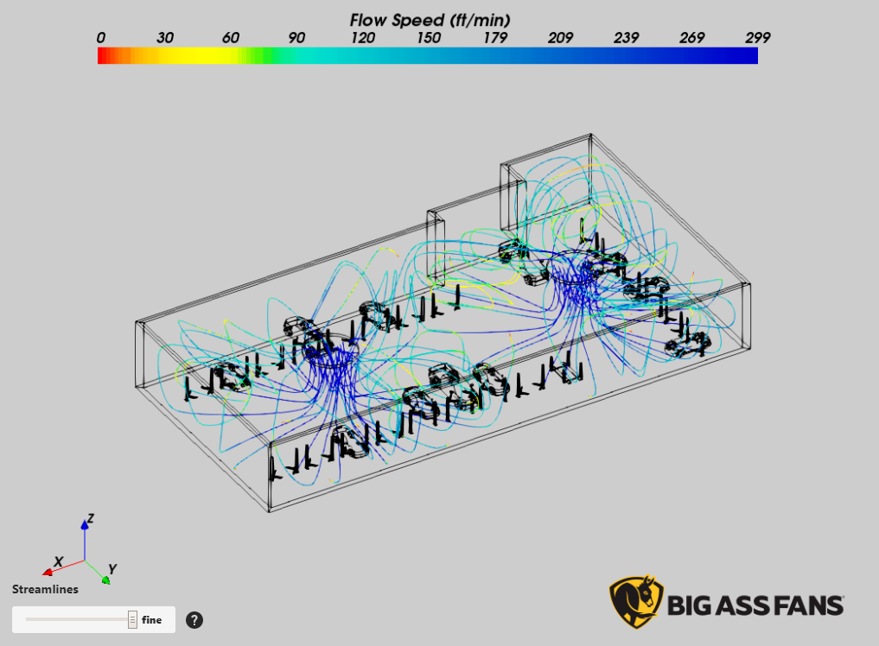Click the Big Ass Fans donkey logo
This screenshot has height=646, width=879.
tap(634, 598)
